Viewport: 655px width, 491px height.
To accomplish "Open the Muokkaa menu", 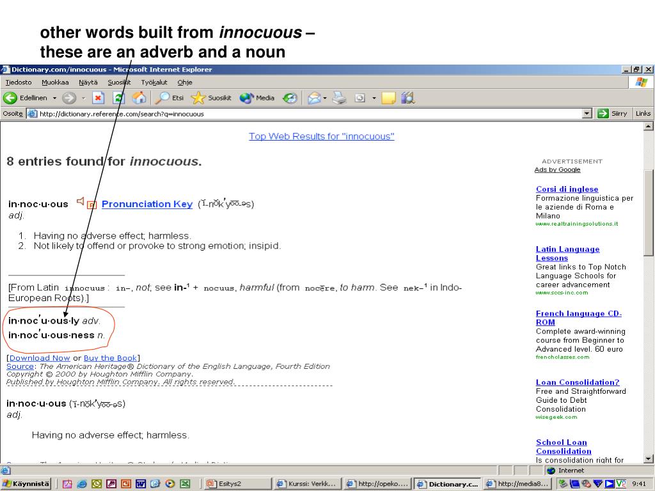I will point(55,82).
